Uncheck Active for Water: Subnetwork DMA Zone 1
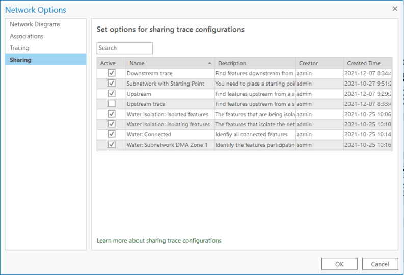 pos(112,145)
